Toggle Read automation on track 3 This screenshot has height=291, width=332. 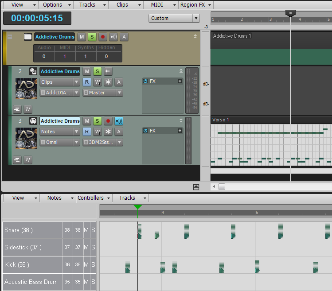(x=87, y=132)
